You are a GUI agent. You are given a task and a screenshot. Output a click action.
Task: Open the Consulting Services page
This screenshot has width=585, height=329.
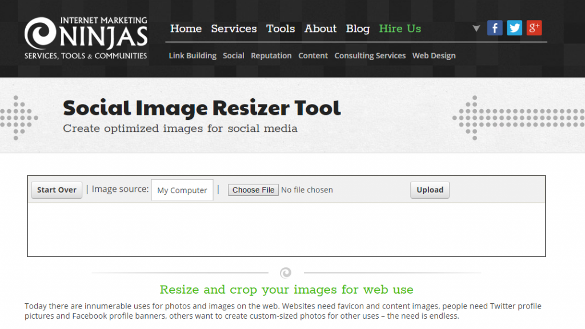370,55
